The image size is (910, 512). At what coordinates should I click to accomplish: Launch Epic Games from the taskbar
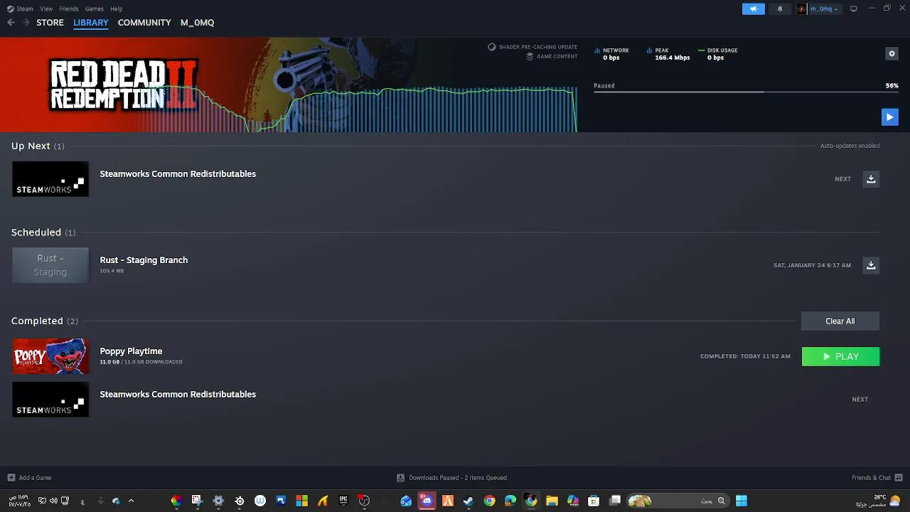click(343, 501)
